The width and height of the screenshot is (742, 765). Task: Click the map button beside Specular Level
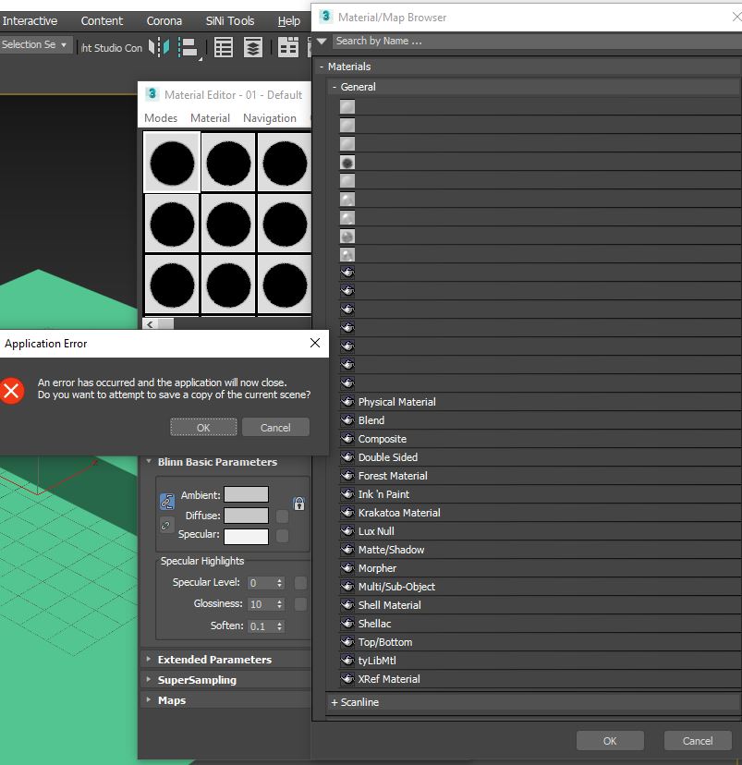(x=300, y=583)
